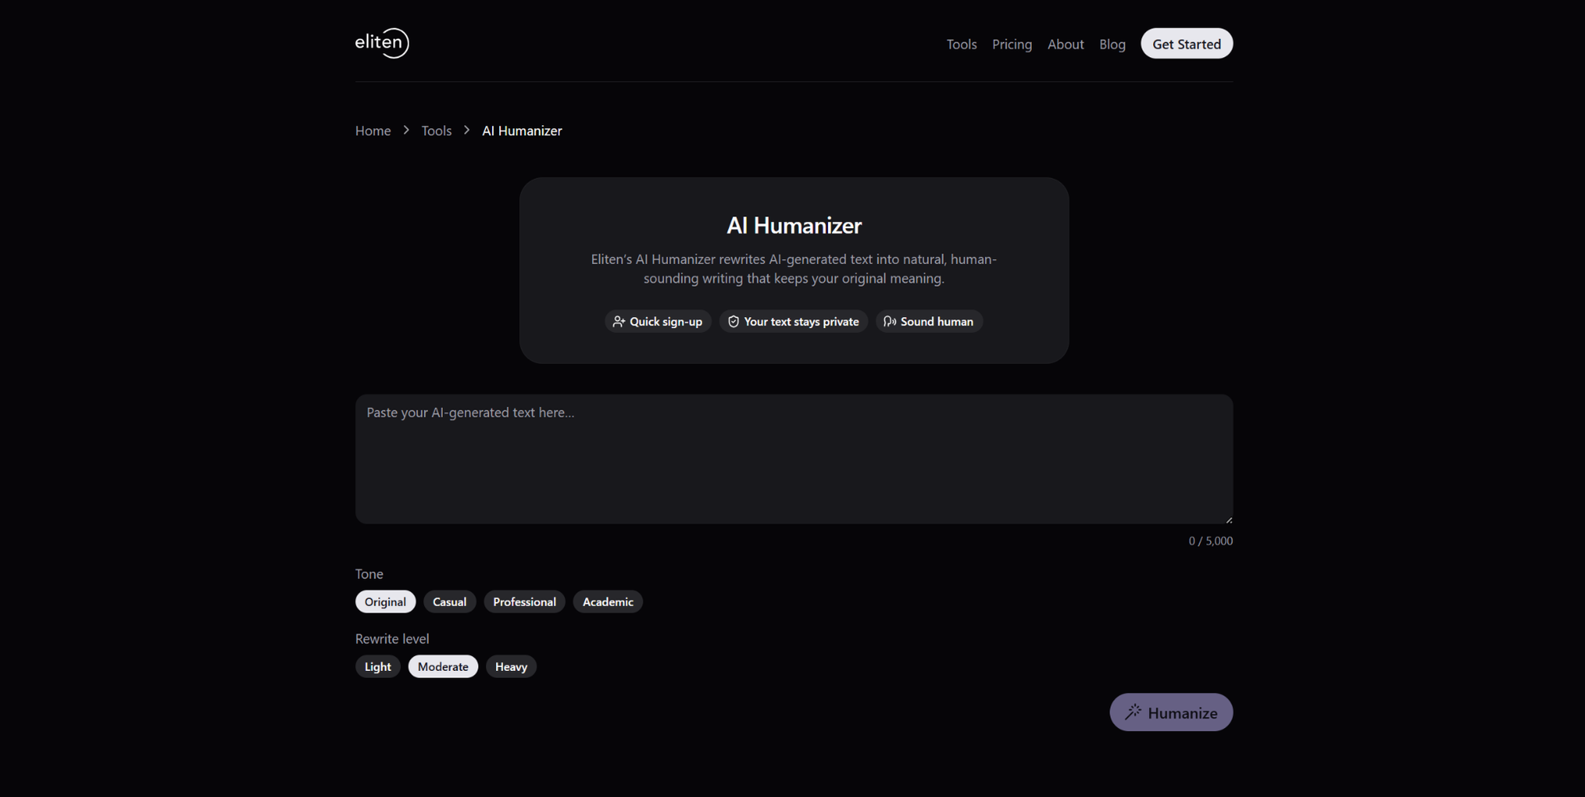Open Tools in the breadcrumb
1585x797 pixels.
[x=436, y=131]
